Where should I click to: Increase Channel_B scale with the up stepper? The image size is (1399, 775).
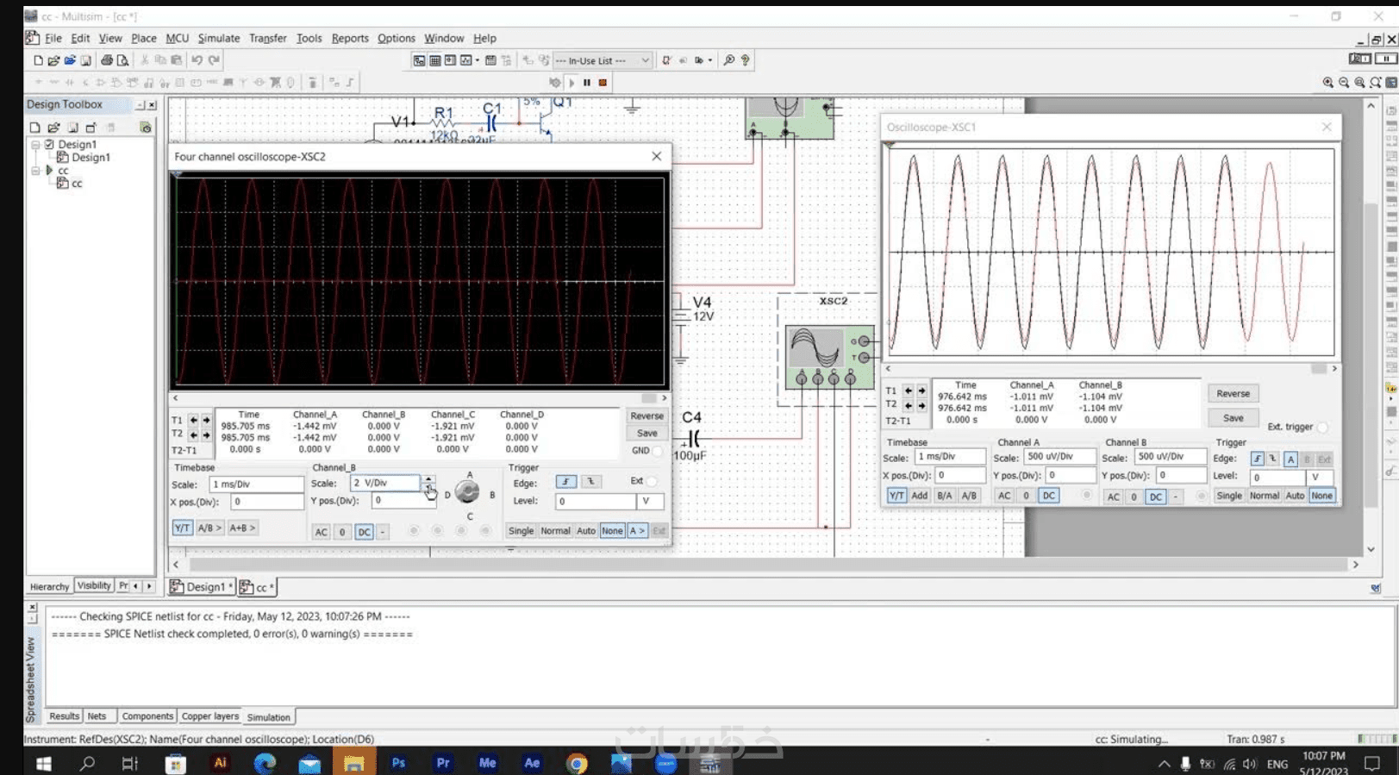428,478
